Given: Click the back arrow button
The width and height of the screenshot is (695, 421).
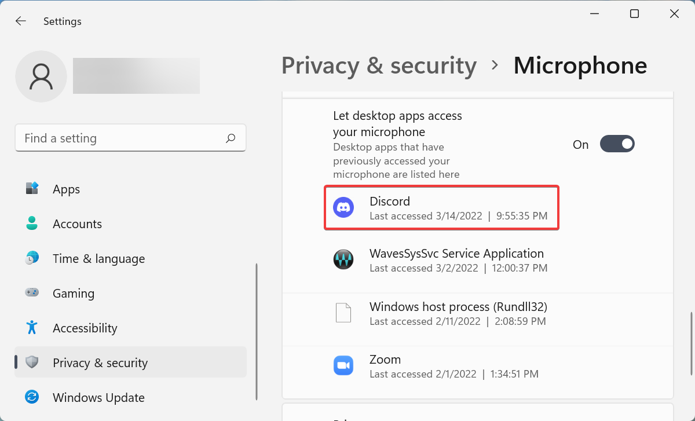Looking at the screenshot, I should pyautogui.click(x=20, y=21).
